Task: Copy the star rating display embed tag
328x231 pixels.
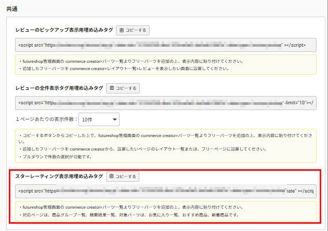Action: pyautogui.click(x=123, y=176)
